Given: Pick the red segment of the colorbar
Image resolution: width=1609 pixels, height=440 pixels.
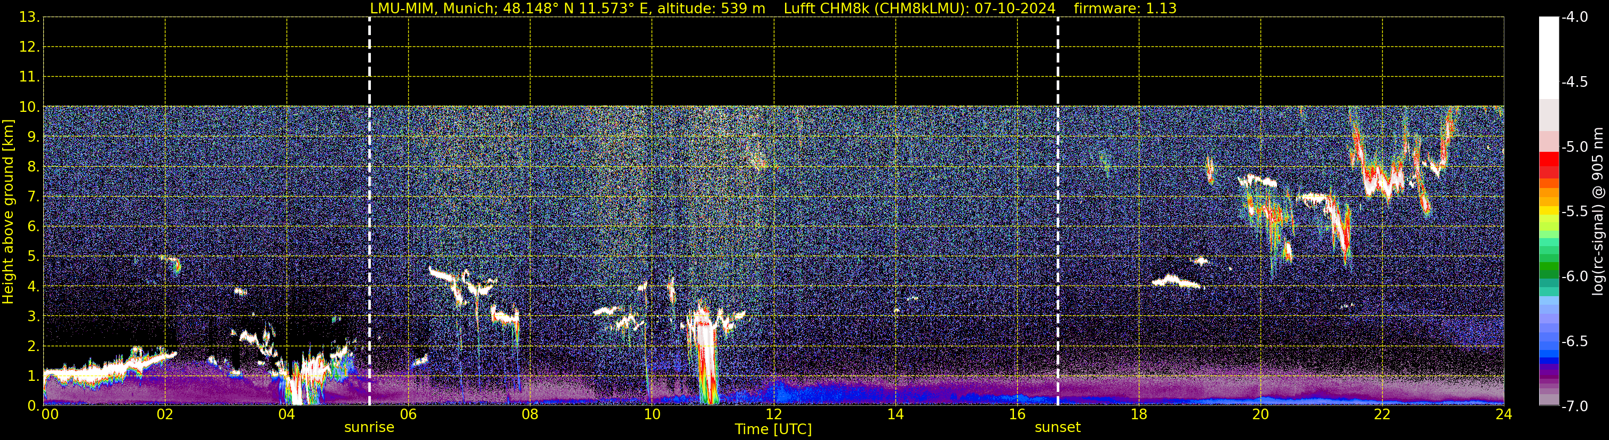Looking at the screenshot, I should (x=1548, y=159).
